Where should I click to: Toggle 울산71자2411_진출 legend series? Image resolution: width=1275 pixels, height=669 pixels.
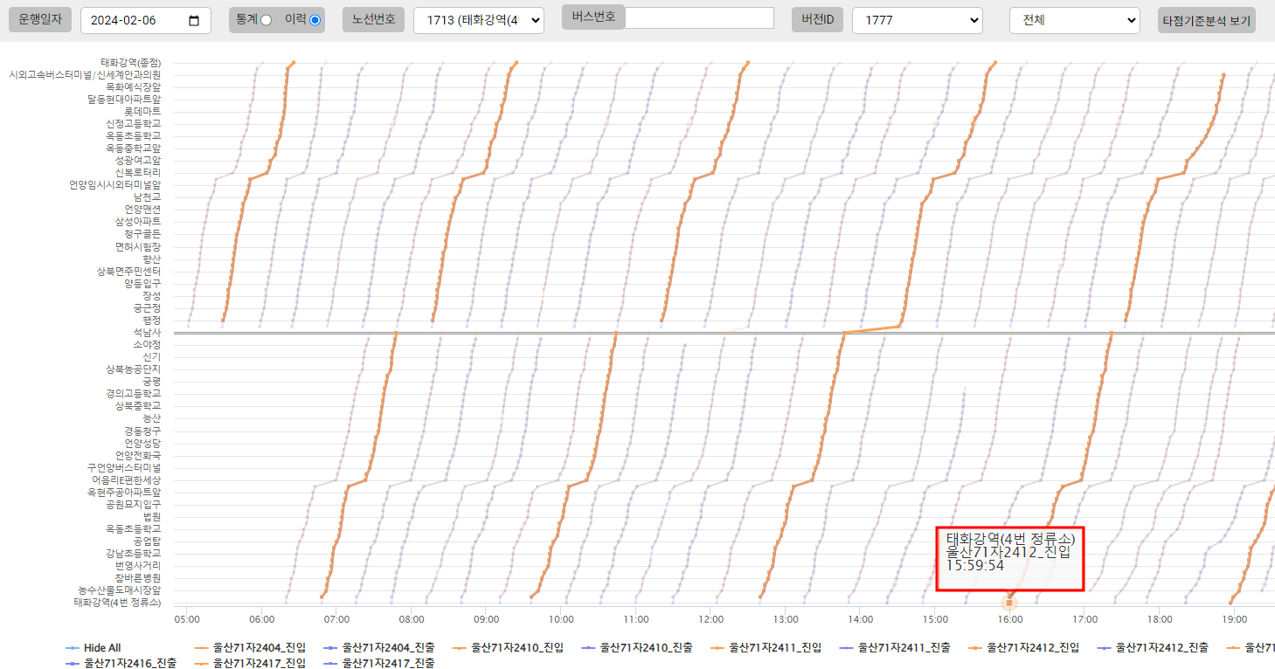pyautogui.click(x=904, y=648)
